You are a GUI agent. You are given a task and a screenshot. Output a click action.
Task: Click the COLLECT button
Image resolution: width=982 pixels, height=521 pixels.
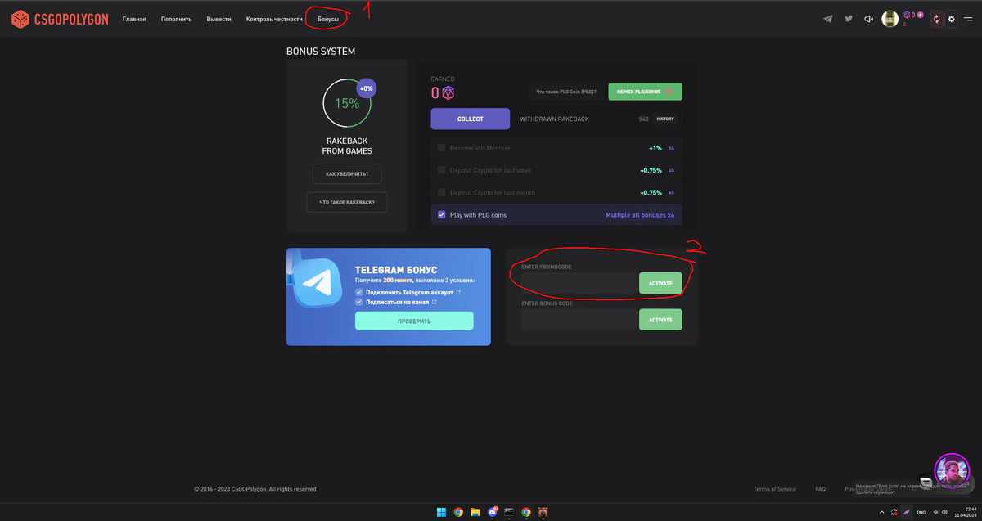click(471, 119)
